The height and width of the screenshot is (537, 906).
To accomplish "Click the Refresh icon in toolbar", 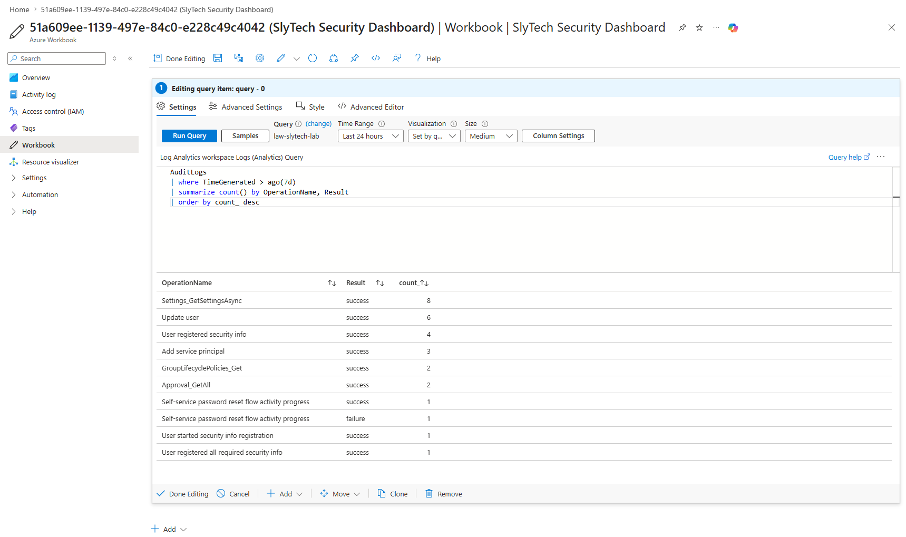I will tap(313, 58).
